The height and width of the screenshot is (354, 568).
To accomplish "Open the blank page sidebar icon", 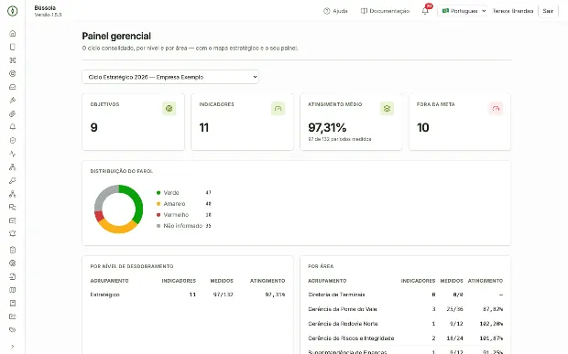I will pos(12,47).
